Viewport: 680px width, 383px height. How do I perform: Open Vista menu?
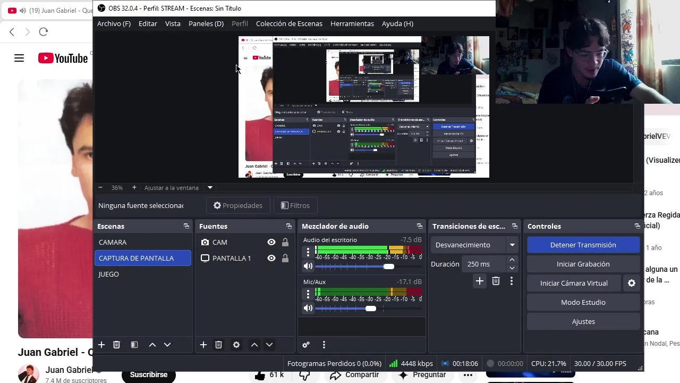(173, 23)
